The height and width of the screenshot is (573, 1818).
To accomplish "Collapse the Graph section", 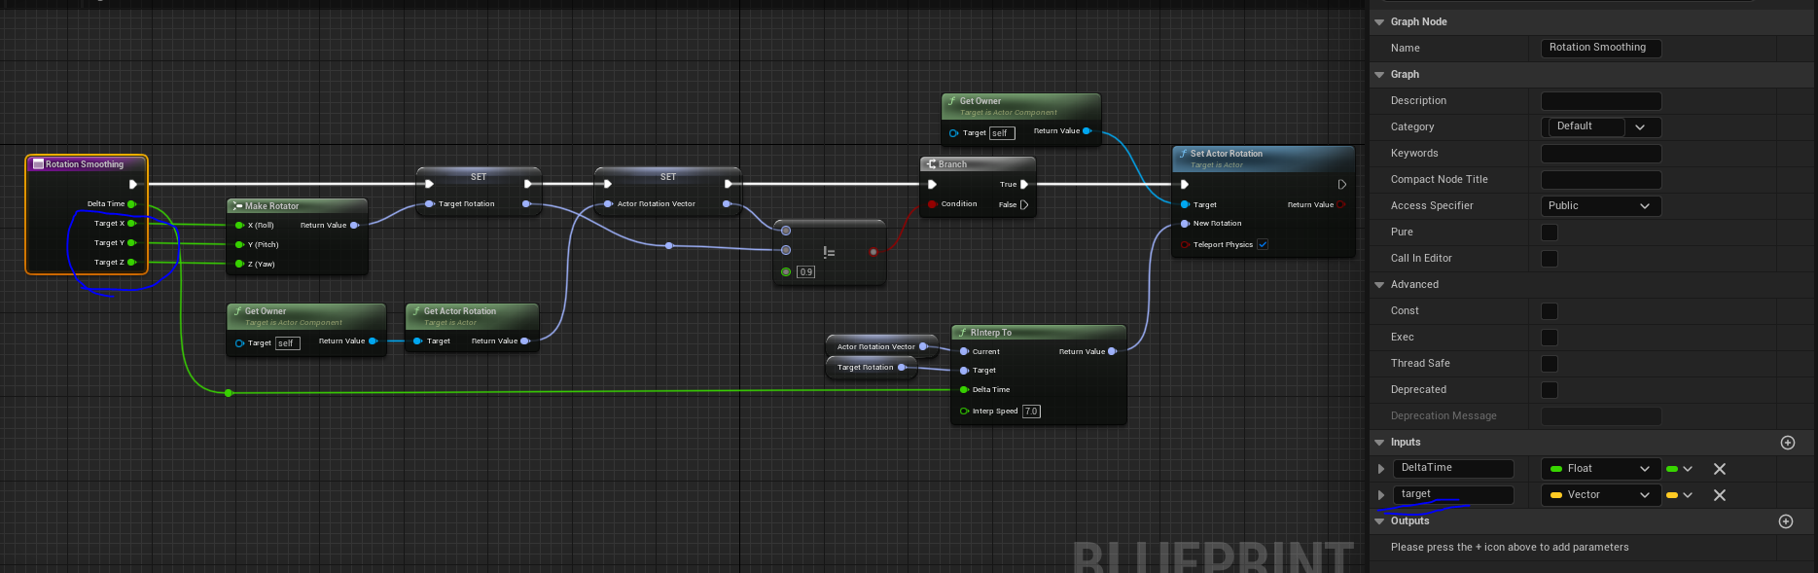I will (x=1379, y=74).
